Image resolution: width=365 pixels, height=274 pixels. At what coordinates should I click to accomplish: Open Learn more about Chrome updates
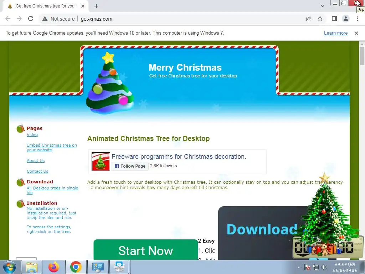[x=336, y=33]
